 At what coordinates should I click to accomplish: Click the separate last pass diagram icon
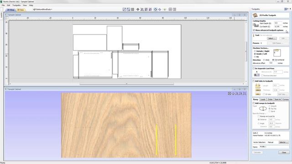pos(257,74)
